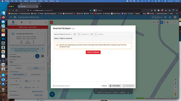Open the flight card three-dot menu
The height and width of the screenshot is (101, 181).
(41, 34)
